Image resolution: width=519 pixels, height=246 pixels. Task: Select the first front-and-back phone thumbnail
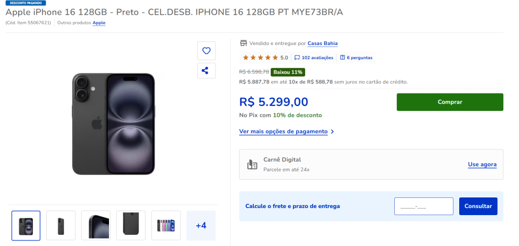point(26,225)
